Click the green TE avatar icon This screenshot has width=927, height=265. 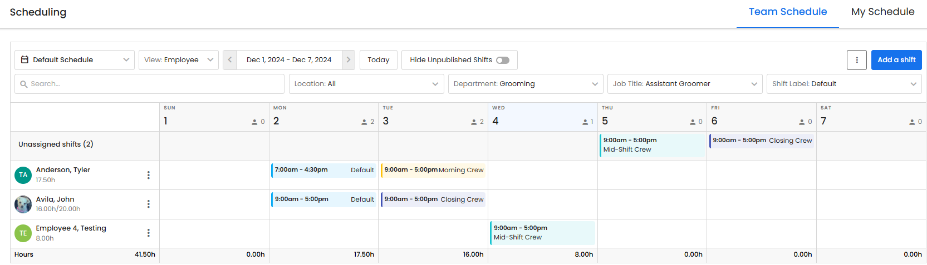(x=23, y=233)
